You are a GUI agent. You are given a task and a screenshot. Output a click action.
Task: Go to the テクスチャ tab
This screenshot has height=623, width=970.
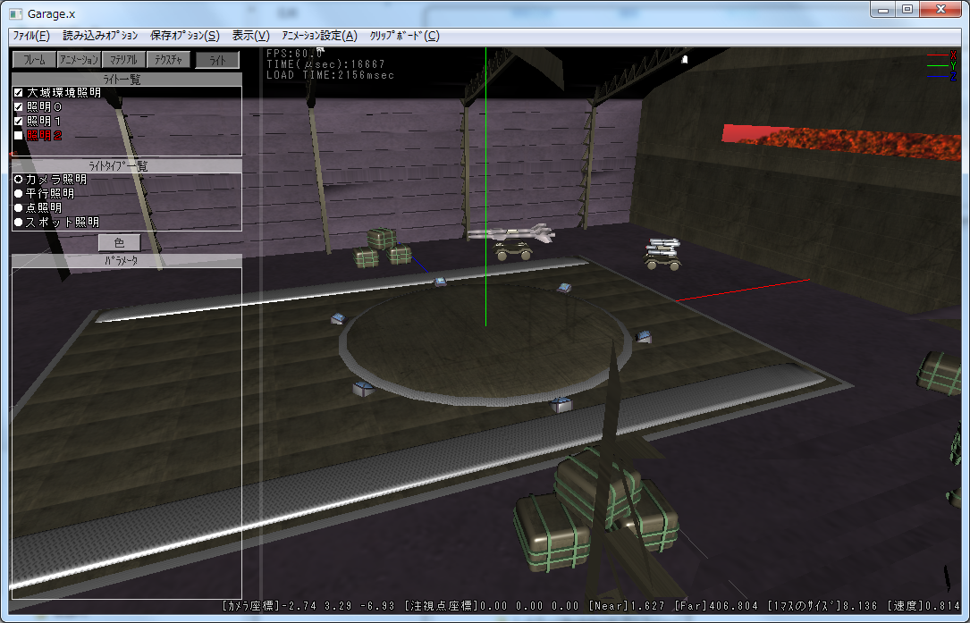[x=168, y=60]
